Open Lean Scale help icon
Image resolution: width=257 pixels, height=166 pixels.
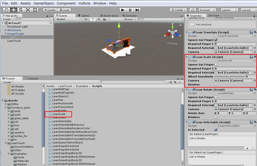(x=251, y=57)
